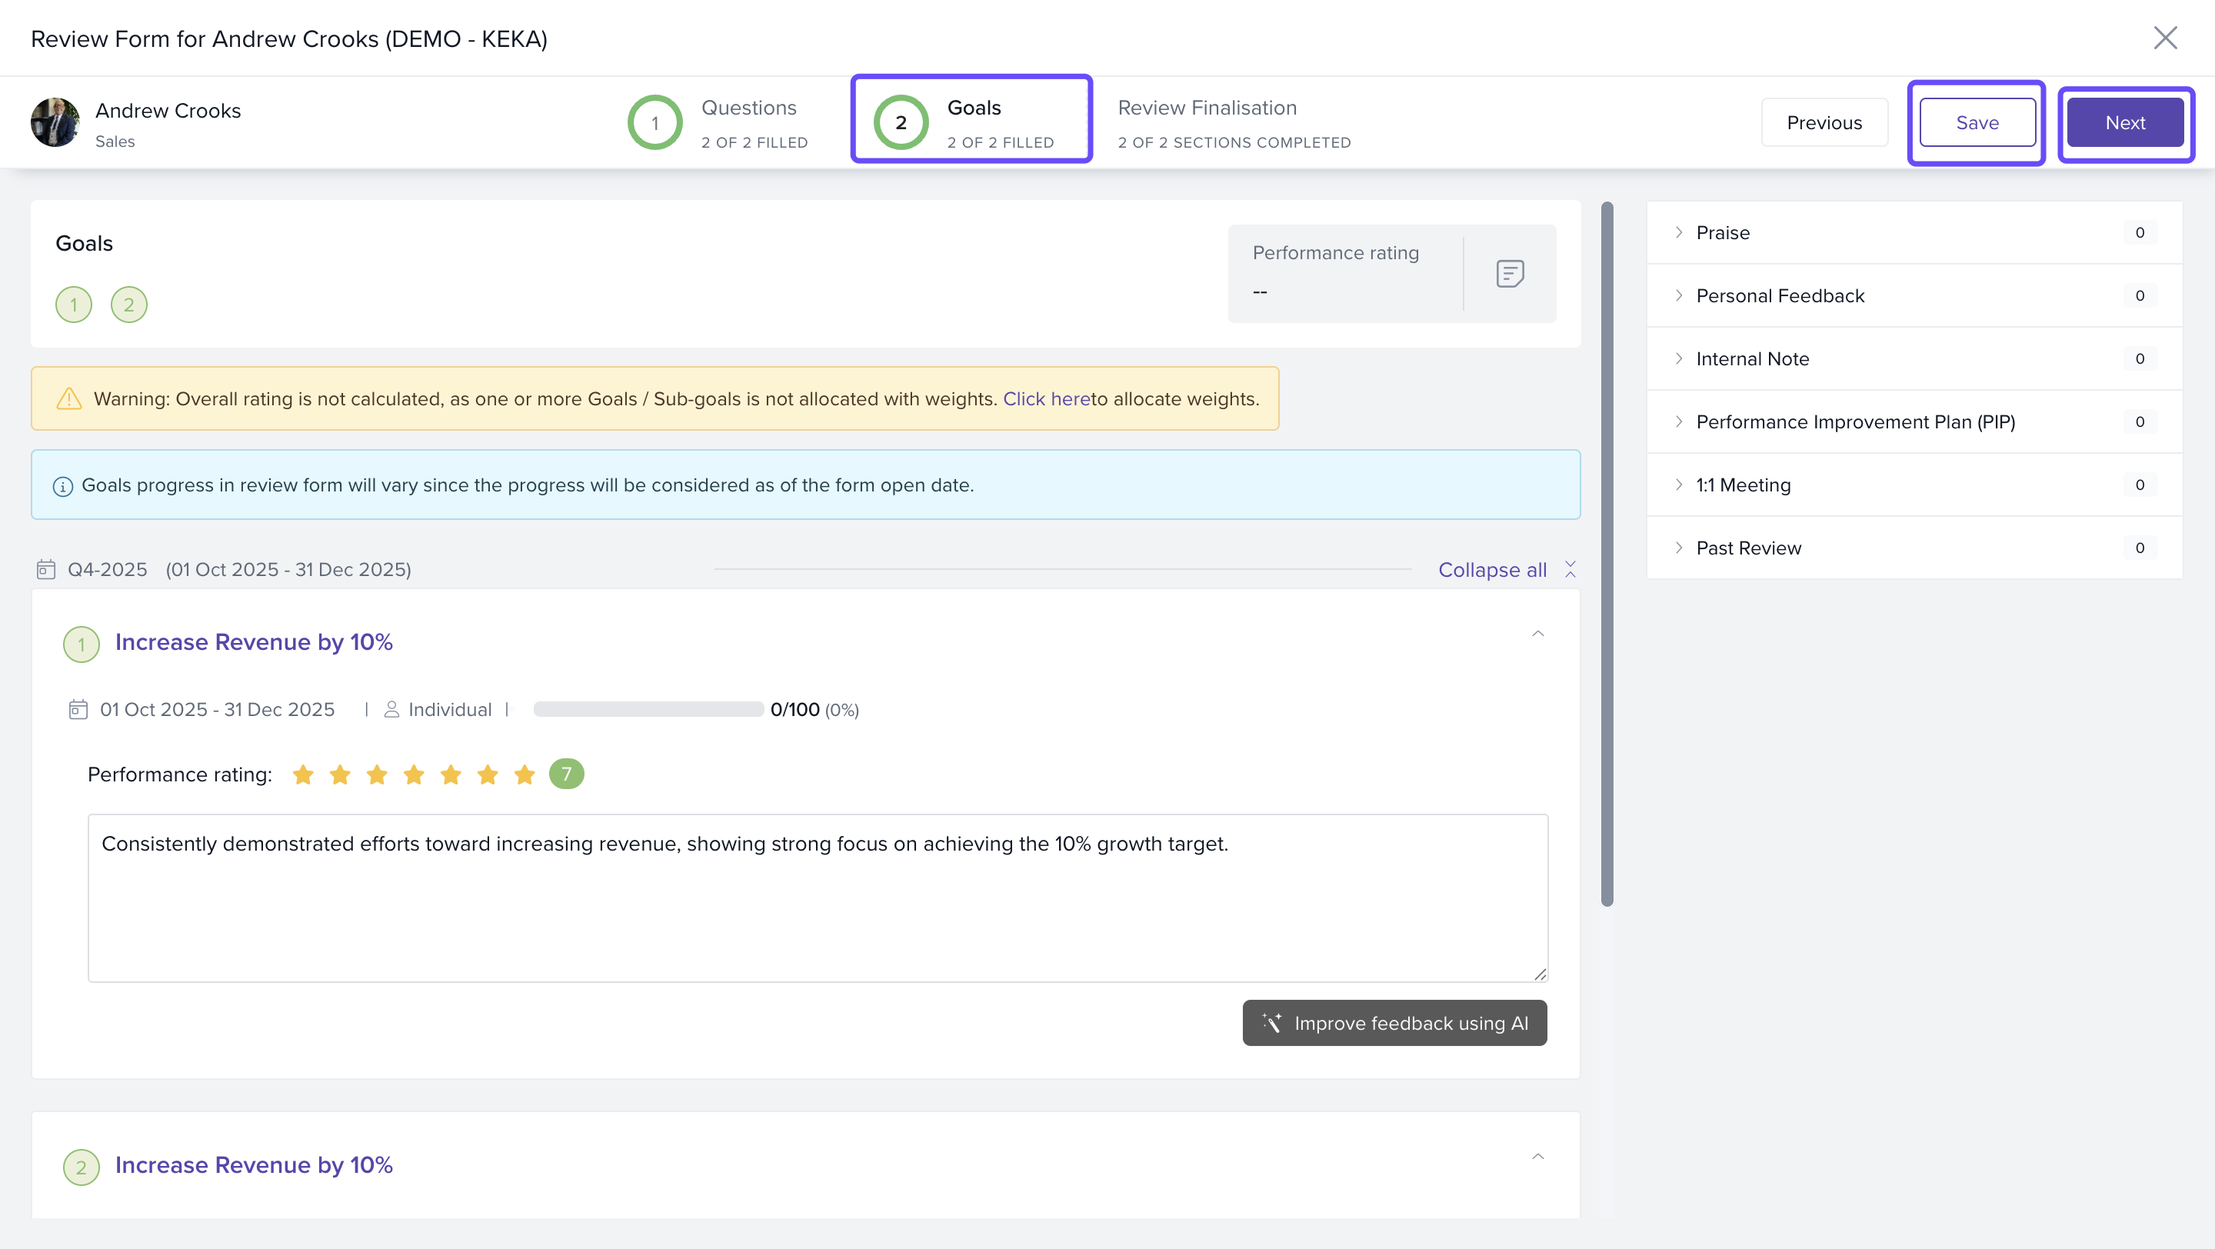The image size is (2215, 1249).
Task: Click Andrew Crooks profile photo
Action: point(55,122)
